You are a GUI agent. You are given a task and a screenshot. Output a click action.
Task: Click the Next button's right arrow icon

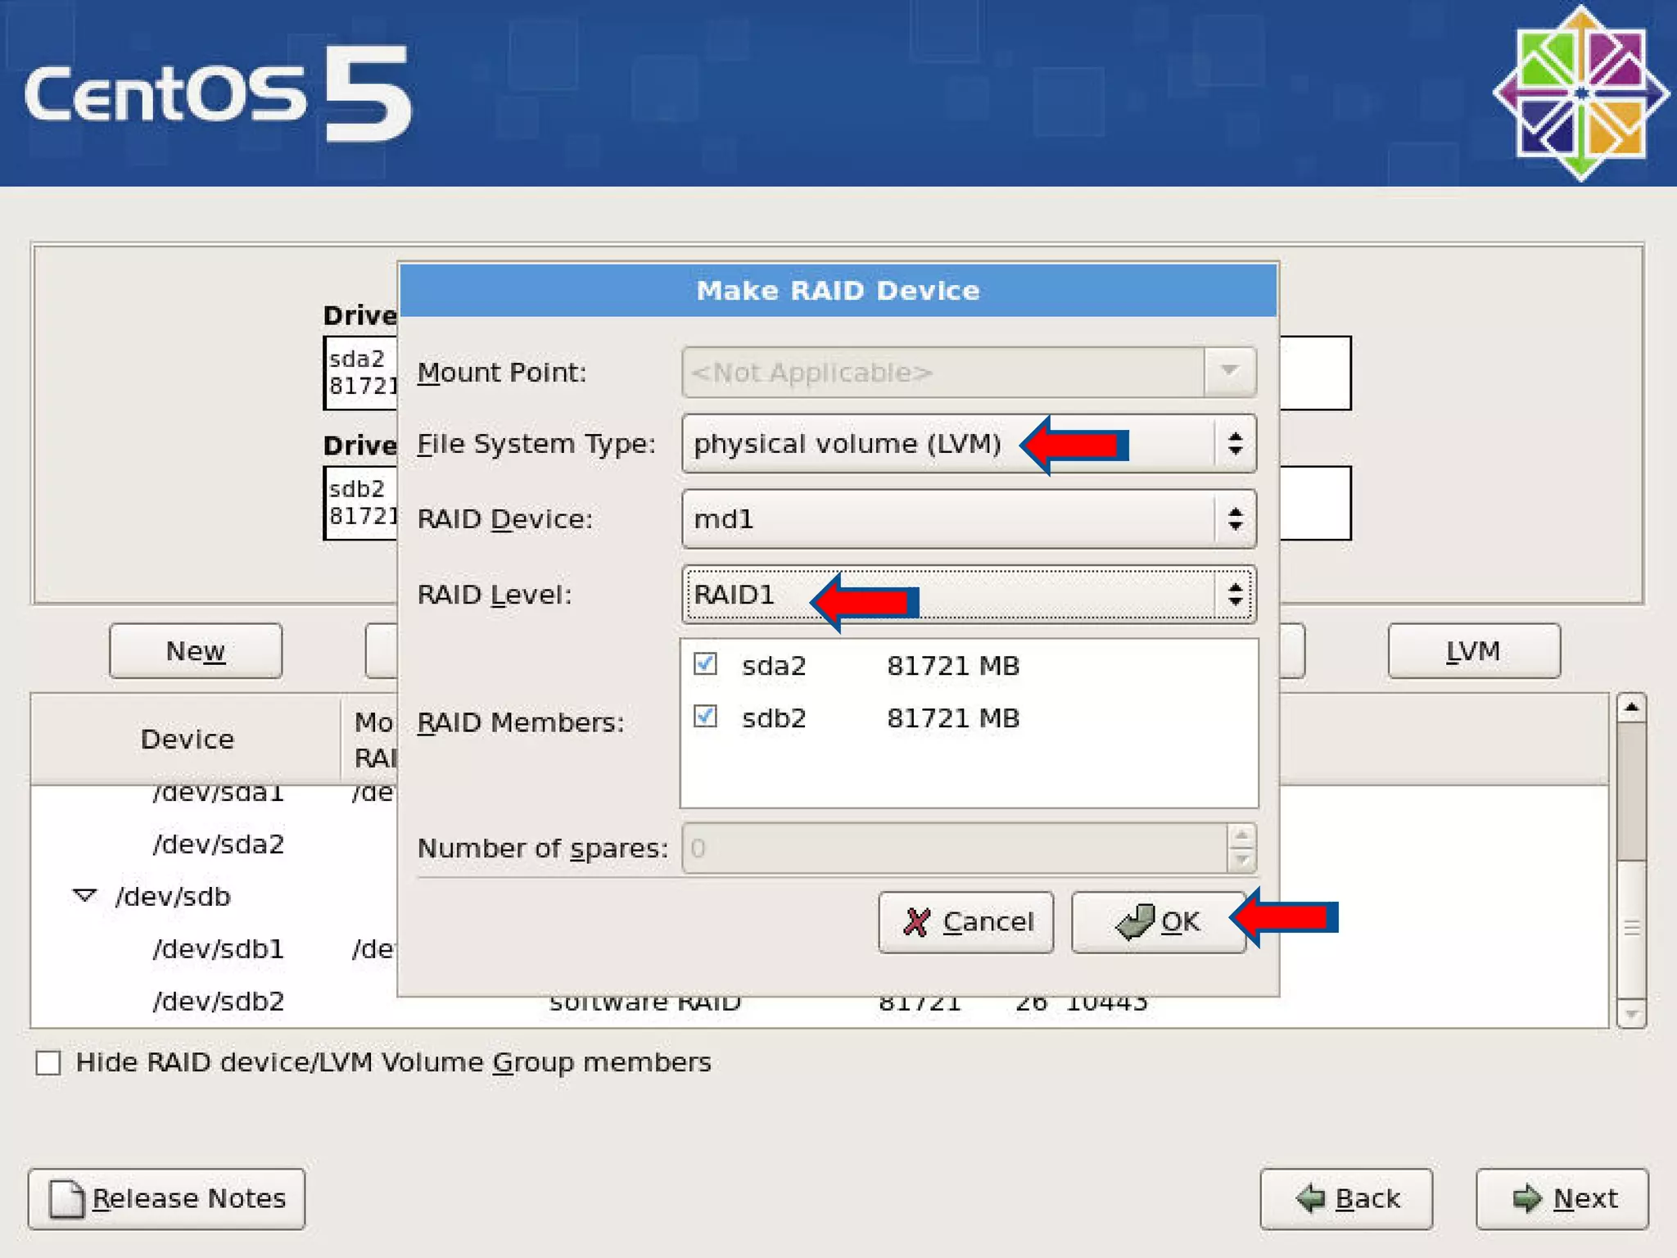pyautogui.click(x=1526, y=1199)
